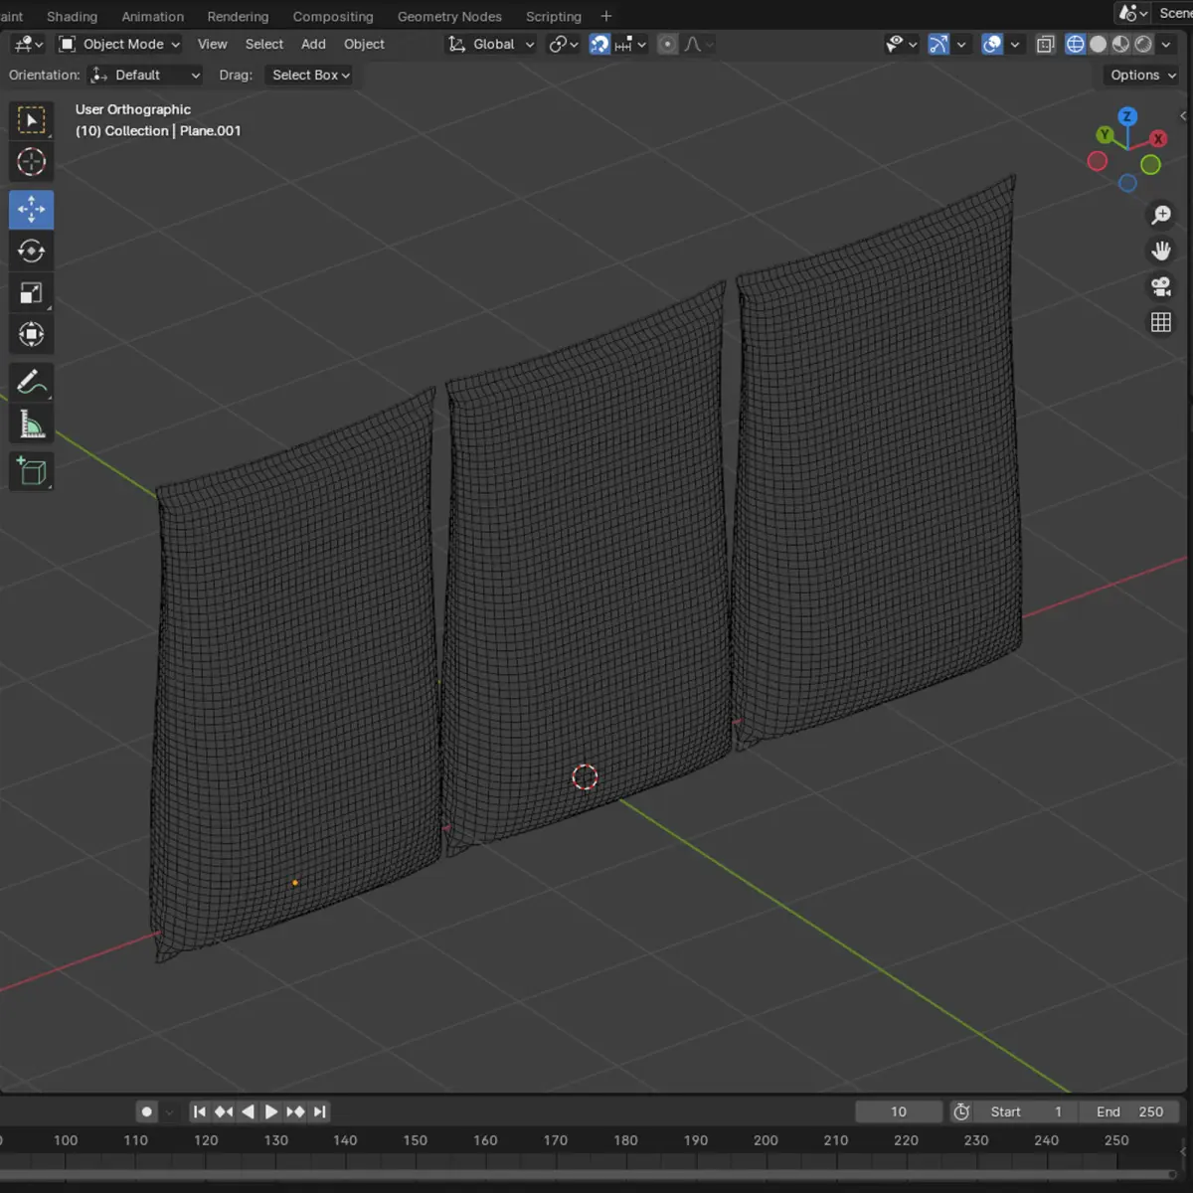Toggle snapping magnet button
The image size is (1193, 1193).
click(x=599, y=44)
